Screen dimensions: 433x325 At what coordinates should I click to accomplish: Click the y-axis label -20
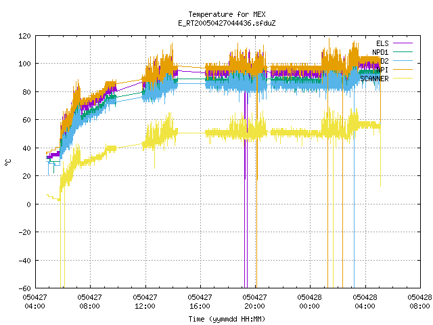[24, 232]
